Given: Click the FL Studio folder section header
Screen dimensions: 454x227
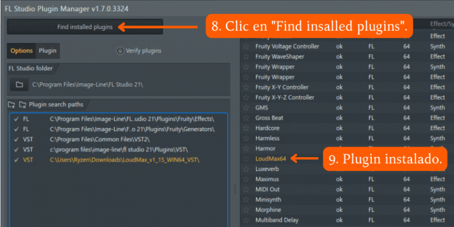Looking at the screenshot, I should 31,69.
